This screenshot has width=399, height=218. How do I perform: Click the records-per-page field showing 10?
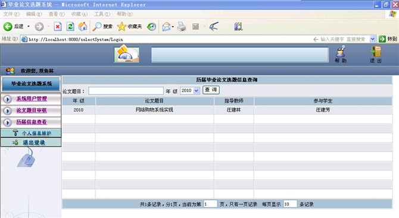pos(291,204)
